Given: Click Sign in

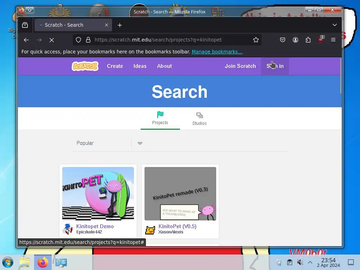Looking at the screenshot, I should click(x=275, y=66).
